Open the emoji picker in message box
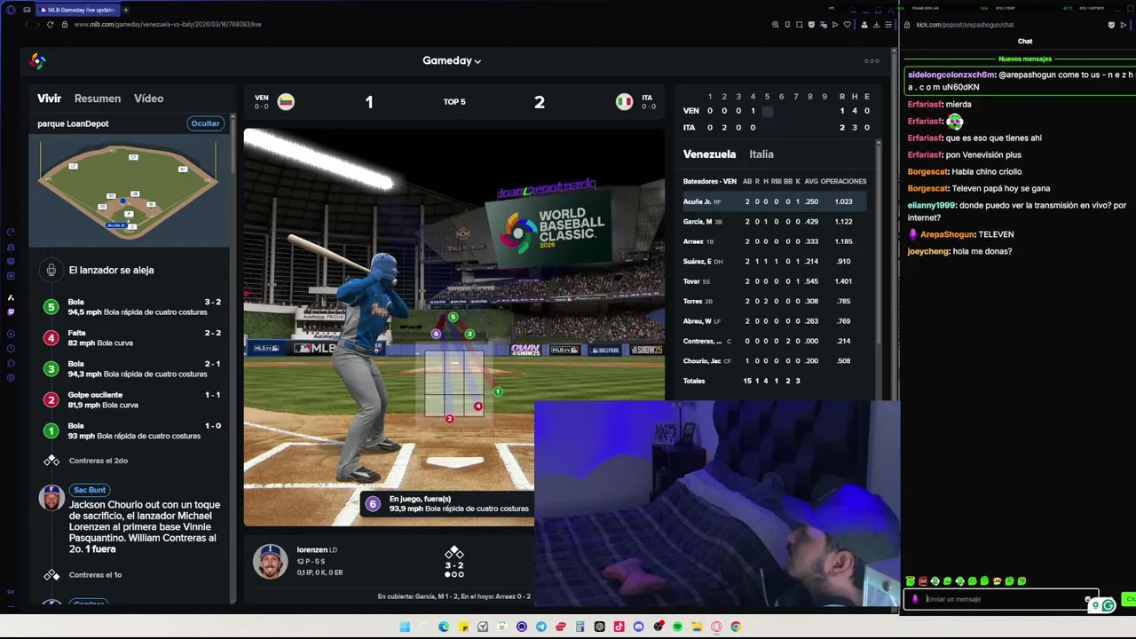The height and width of the screenshot is (639, 1136). pyautogui.click(x=1088, y=599)
